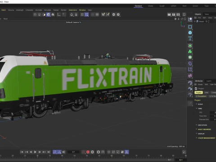
Task: Switch to the Standard layout tab
Action: (138, 6)
